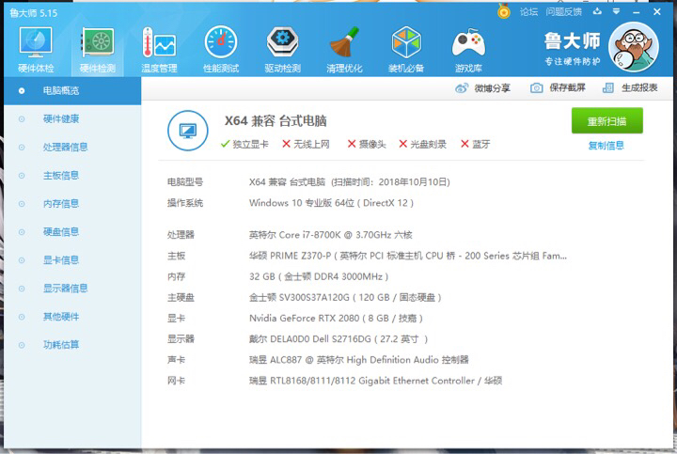Viewport: 677px width, 454px height.
Task: Click the 无线上网 status indicator
Action: click(x=306, y=144)
